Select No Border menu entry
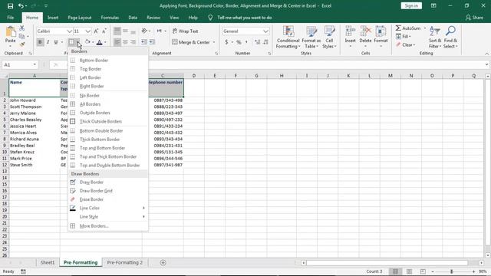 (108, 95)
